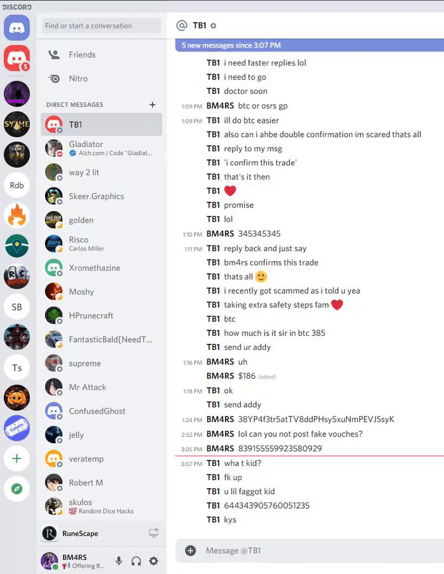Open the Rdb server

tap(17, 185)
